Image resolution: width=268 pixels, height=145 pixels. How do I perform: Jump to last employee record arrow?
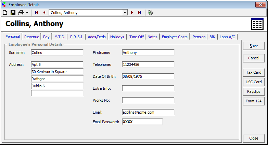point(140,13)
